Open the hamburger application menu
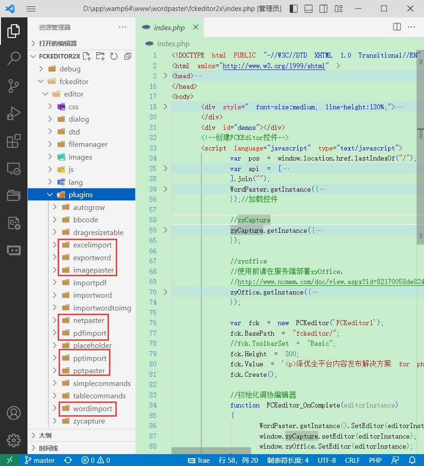Screen dimensions: 424x466 [x=31, y=9]
